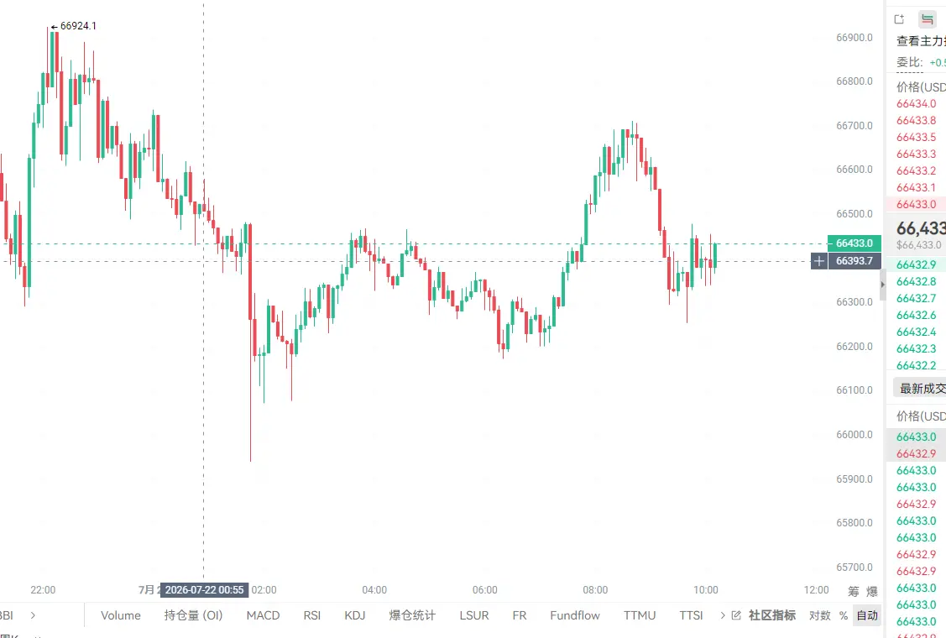This screenshot has height=638, width=946.
Task: Click the pop-out window icon above the order book
Action: [899, 19]
